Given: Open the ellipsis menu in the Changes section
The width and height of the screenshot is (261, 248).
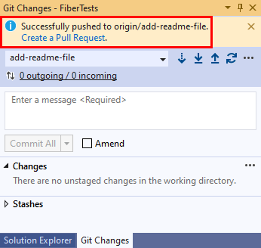Looking at the screenshot, I should coord(250,165).
